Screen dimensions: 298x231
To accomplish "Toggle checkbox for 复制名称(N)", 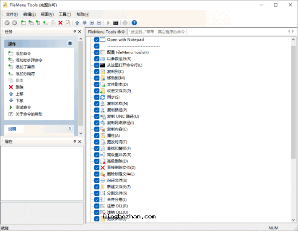I will [x=97, y=104].
